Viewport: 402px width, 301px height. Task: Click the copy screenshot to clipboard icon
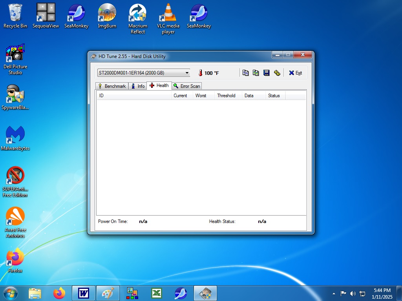256,73
